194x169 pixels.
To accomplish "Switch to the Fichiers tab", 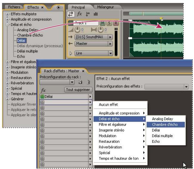I will coord(14,7).
